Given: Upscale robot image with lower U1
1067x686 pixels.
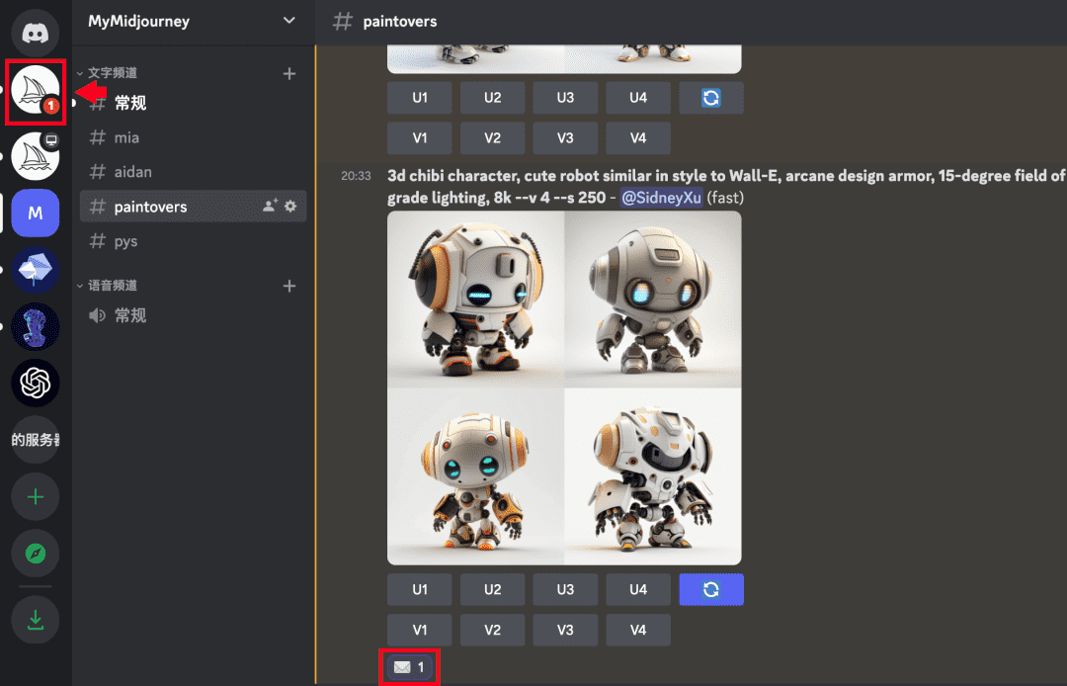Looking at the screenshot, I should pos(420,589).
